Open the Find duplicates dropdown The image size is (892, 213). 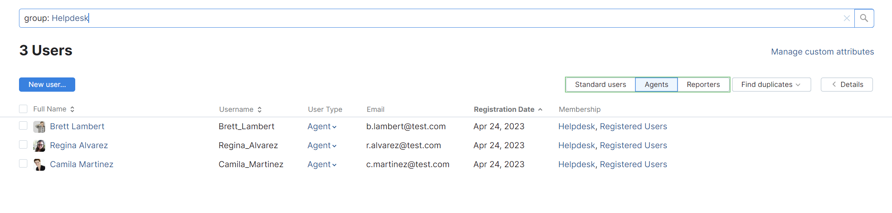[x=771, y=85]
